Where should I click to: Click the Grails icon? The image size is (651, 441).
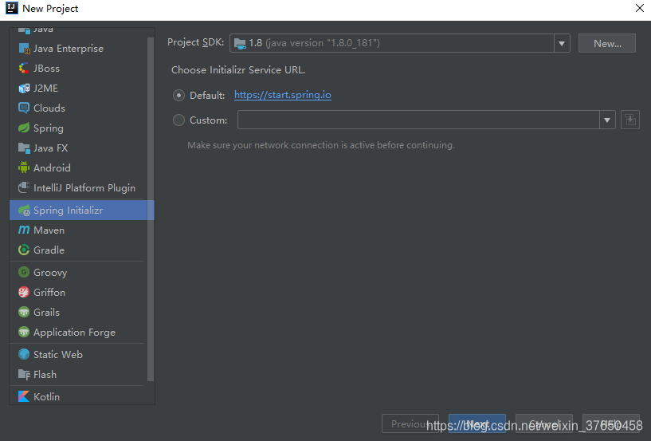pyautogui.click(x=24, y=312)
